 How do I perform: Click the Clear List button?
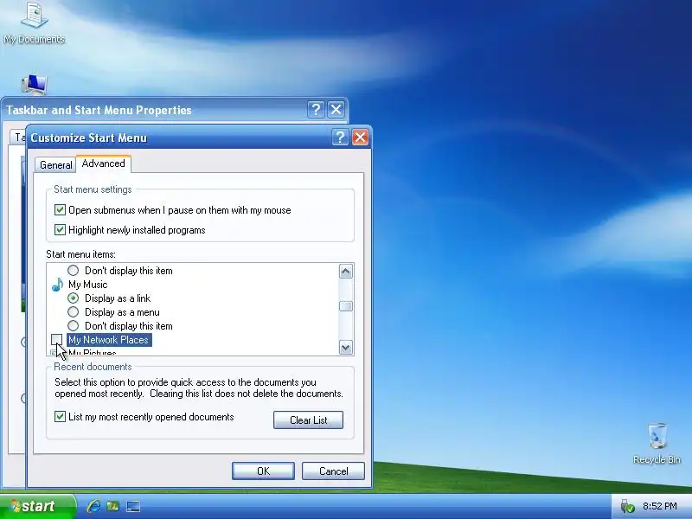[308, 420]
